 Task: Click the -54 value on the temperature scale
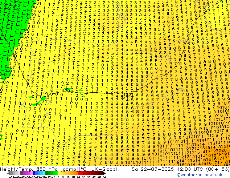click(12, 177)
